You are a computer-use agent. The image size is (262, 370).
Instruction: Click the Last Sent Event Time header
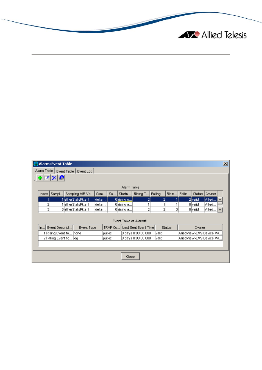pyautogui.click(x=138, y=227)
